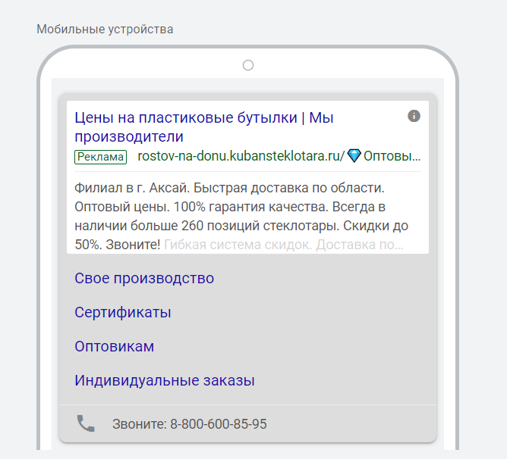Click the truncated Оптовы... URL path text
The width and height of the screenshot is (507, 459).
pos(392,156)
